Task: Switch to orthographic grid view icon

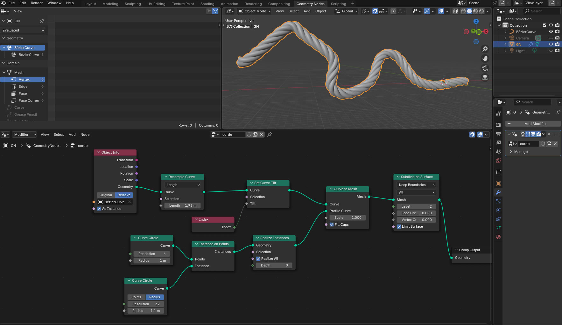Action: 485,78
